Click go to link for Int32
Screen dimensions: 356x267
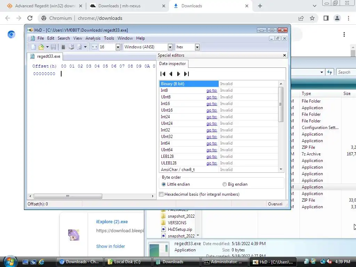[212, 130]
